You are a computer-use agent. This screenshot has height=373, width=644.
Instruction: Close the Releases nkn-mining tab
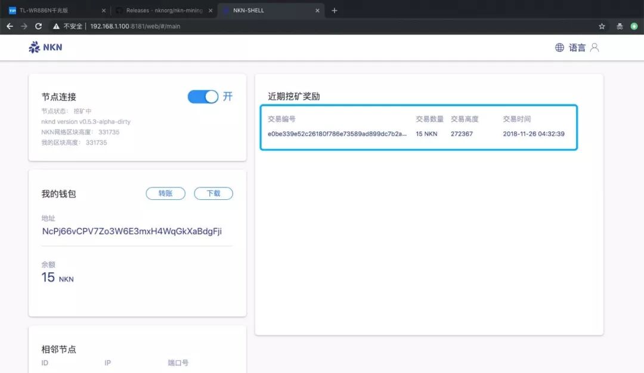tap(210, 11)
